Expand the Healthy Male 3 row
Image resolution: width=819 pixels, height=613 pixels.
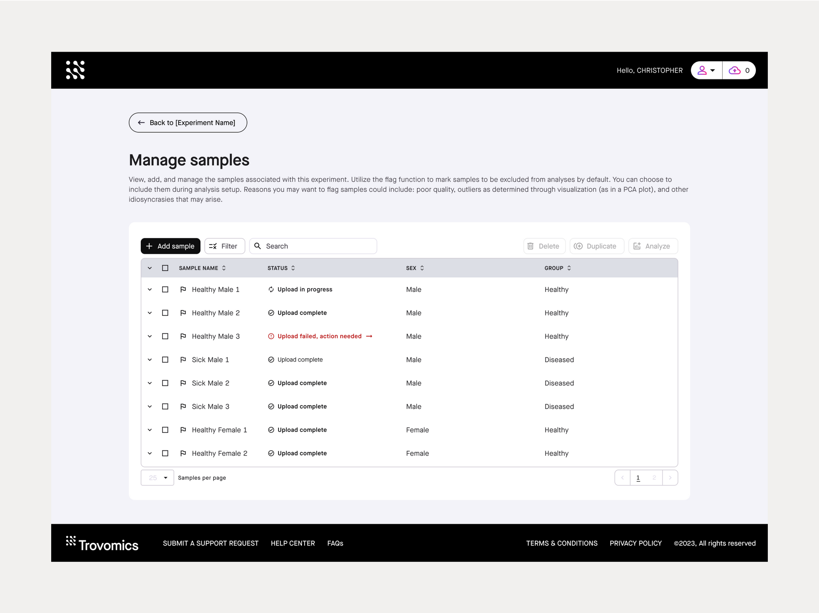pos(150,336)
